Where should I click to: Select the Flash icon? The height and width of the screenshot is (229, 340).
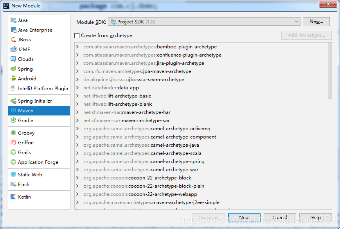click(x=13, y=185)
